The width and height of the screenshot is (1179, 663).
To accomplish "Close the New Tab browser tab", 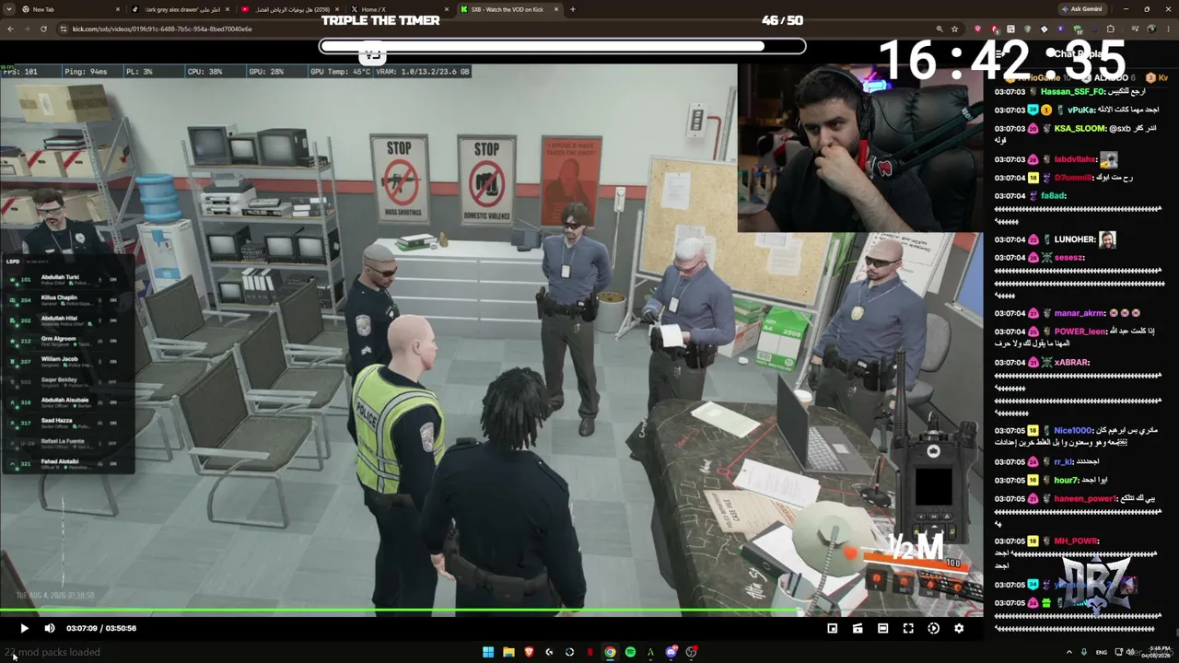I will coord(118,9).
